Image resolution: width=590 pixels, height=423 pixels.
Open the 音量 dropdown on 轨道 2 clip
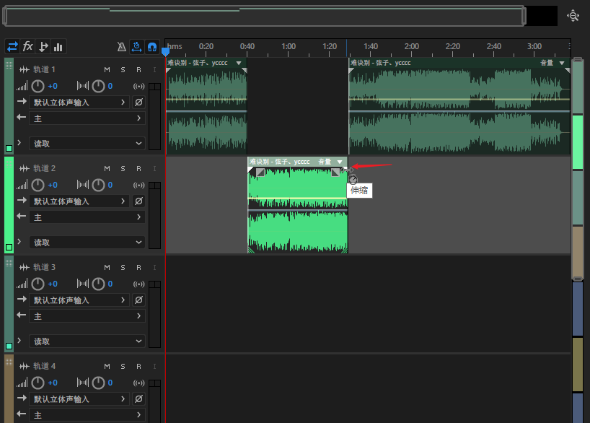[340, 162]
